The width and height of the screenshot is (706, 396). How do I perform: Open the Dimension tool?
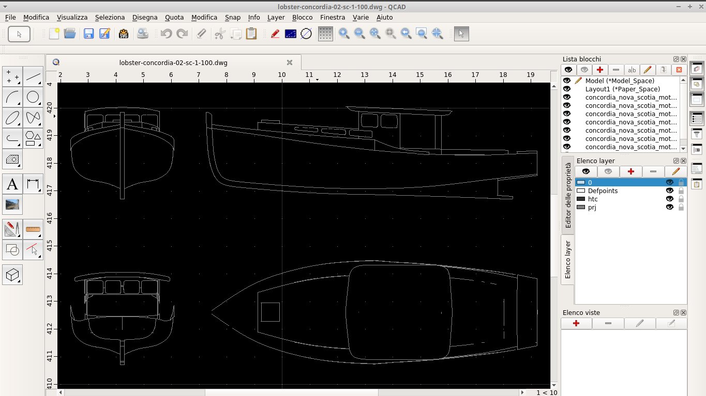[33, 184]
